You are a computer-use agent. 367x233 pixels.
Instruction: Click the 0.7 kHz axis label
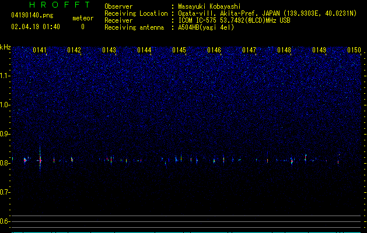(4, 192)
